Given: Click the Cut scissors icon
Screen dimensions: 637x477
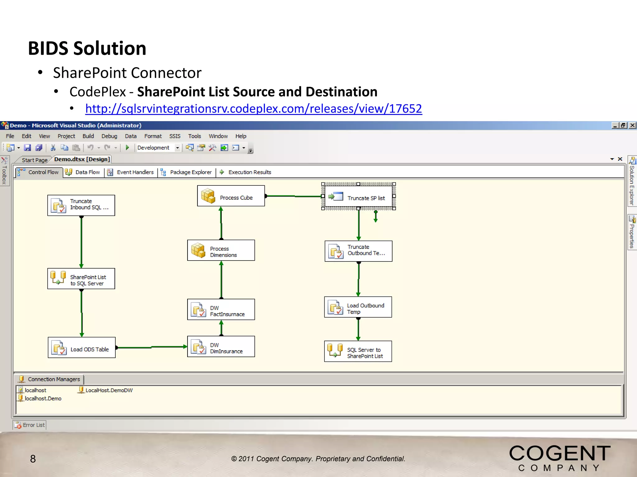Looking at the screenshot, I should pos(53,148).
